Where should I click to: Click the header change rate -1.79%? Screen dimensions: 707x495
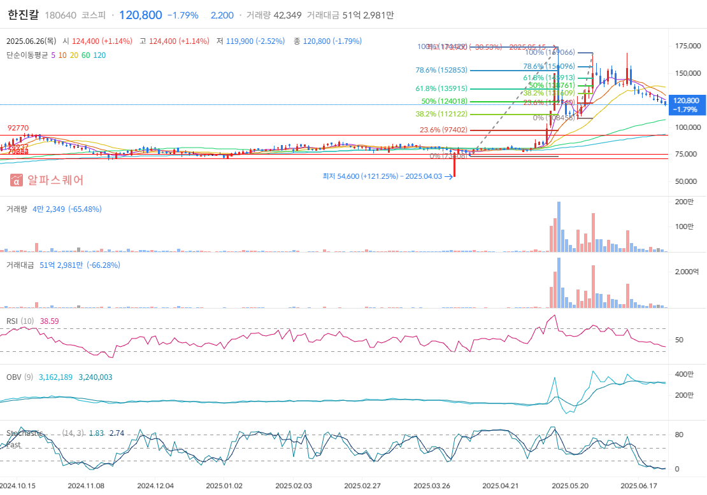pos(183,15)
